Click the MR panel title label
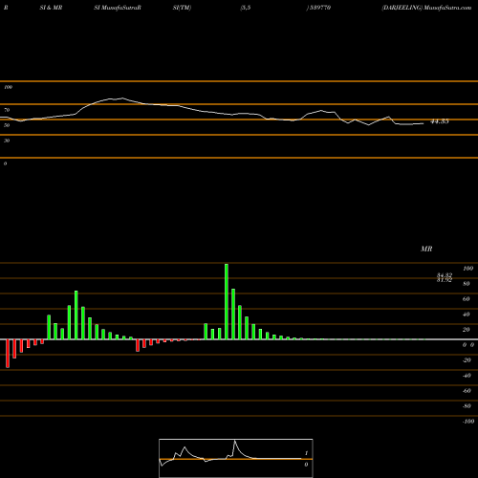 coord(426,249)
